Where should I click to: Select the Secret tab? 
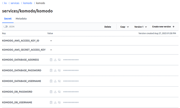coord(8,19)
